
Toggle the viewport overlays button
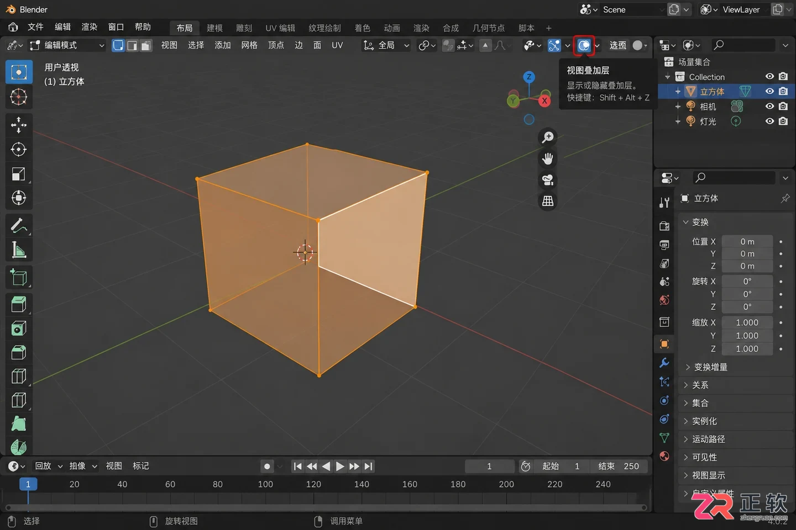(x=584, y=45)
